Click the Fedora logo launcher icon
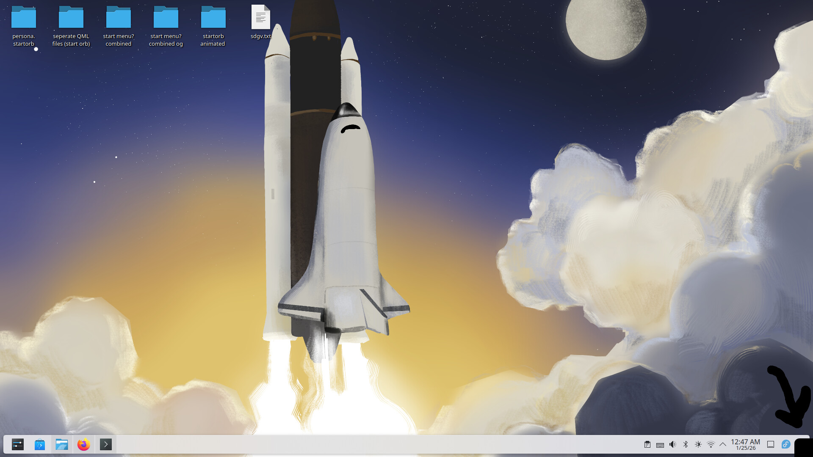 (x=786, y=444)
